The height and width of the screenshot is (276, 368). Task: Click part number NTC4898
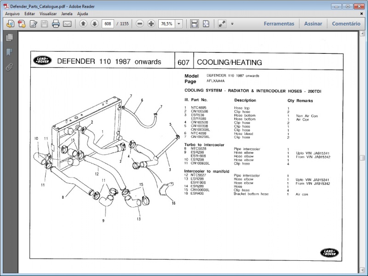[199, 133]
